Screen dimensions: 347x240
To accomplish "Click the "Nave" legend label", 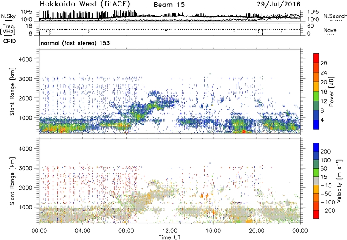I will [330, 30].
